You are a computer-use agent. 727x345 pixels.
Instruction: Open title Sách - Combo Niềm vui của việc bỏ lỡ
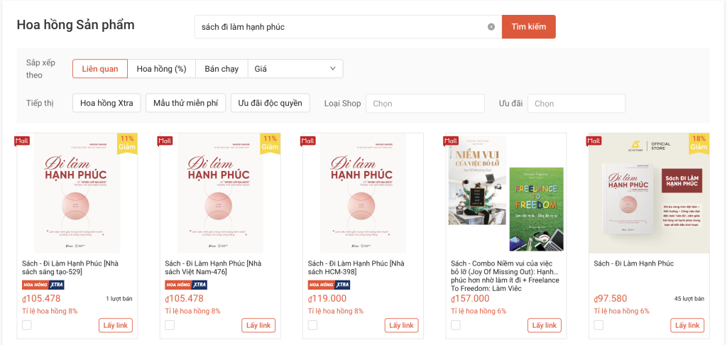tap(505, 276)
